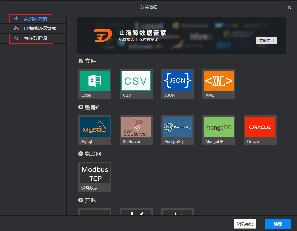Click the Oracle caption text
Viewport: 297px width, 231px height.
253,142
